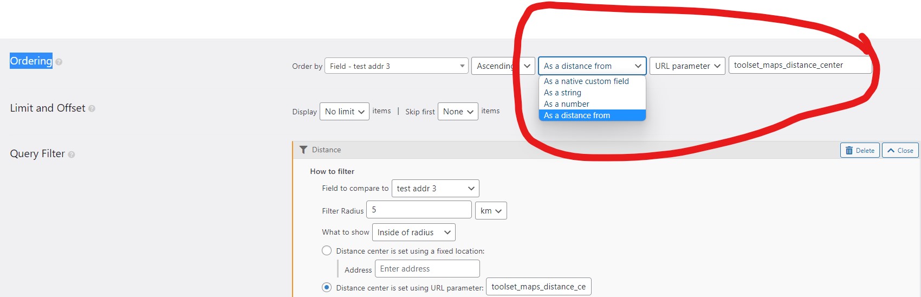This screenshot has height=297, width=921.
Task: Click the chevron-up icon on Close button
Action: coord(891,151)
